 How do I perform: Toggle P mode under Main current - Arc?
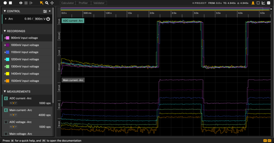coord(16,115)
